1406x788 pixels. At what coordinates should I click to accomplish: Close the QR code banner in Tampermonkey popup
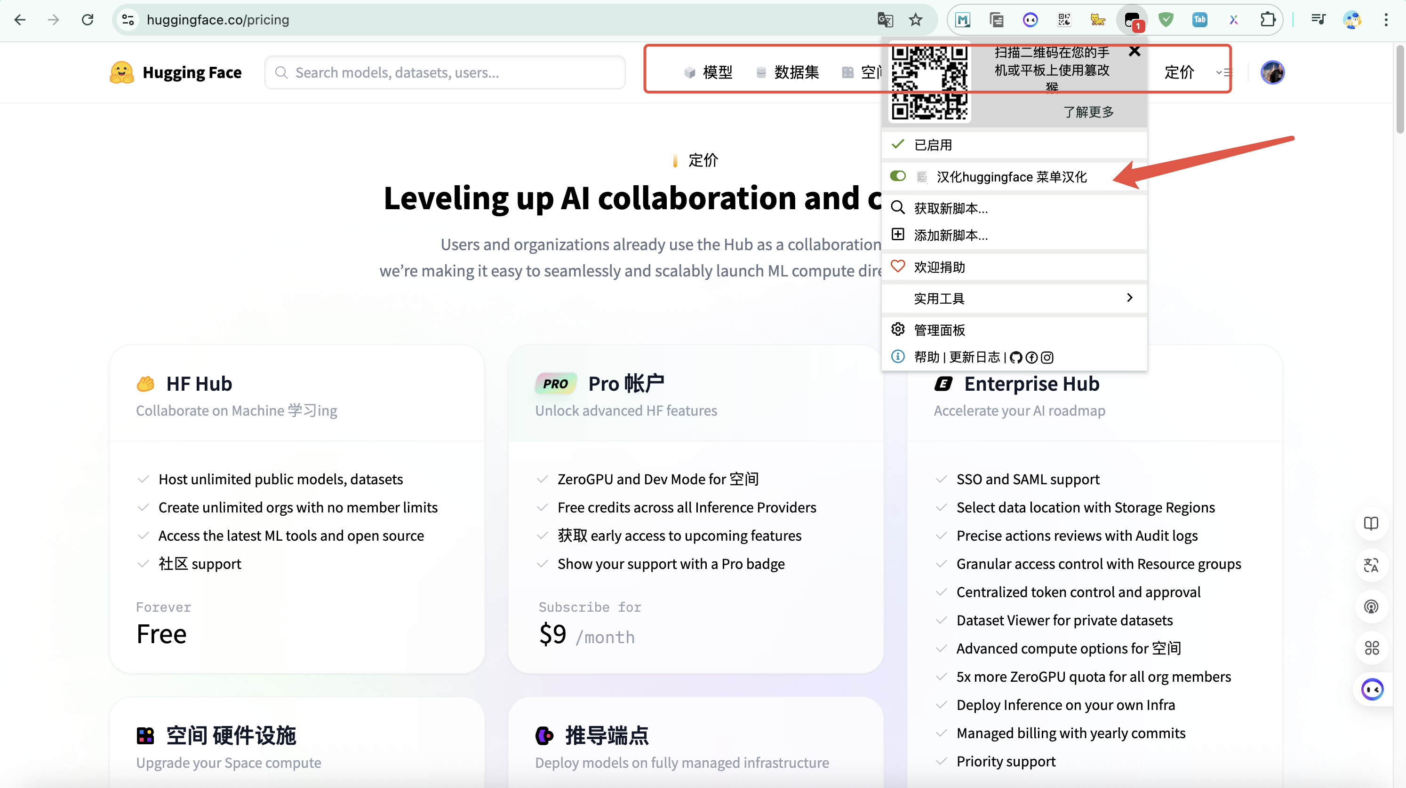tap(1134, 51)
